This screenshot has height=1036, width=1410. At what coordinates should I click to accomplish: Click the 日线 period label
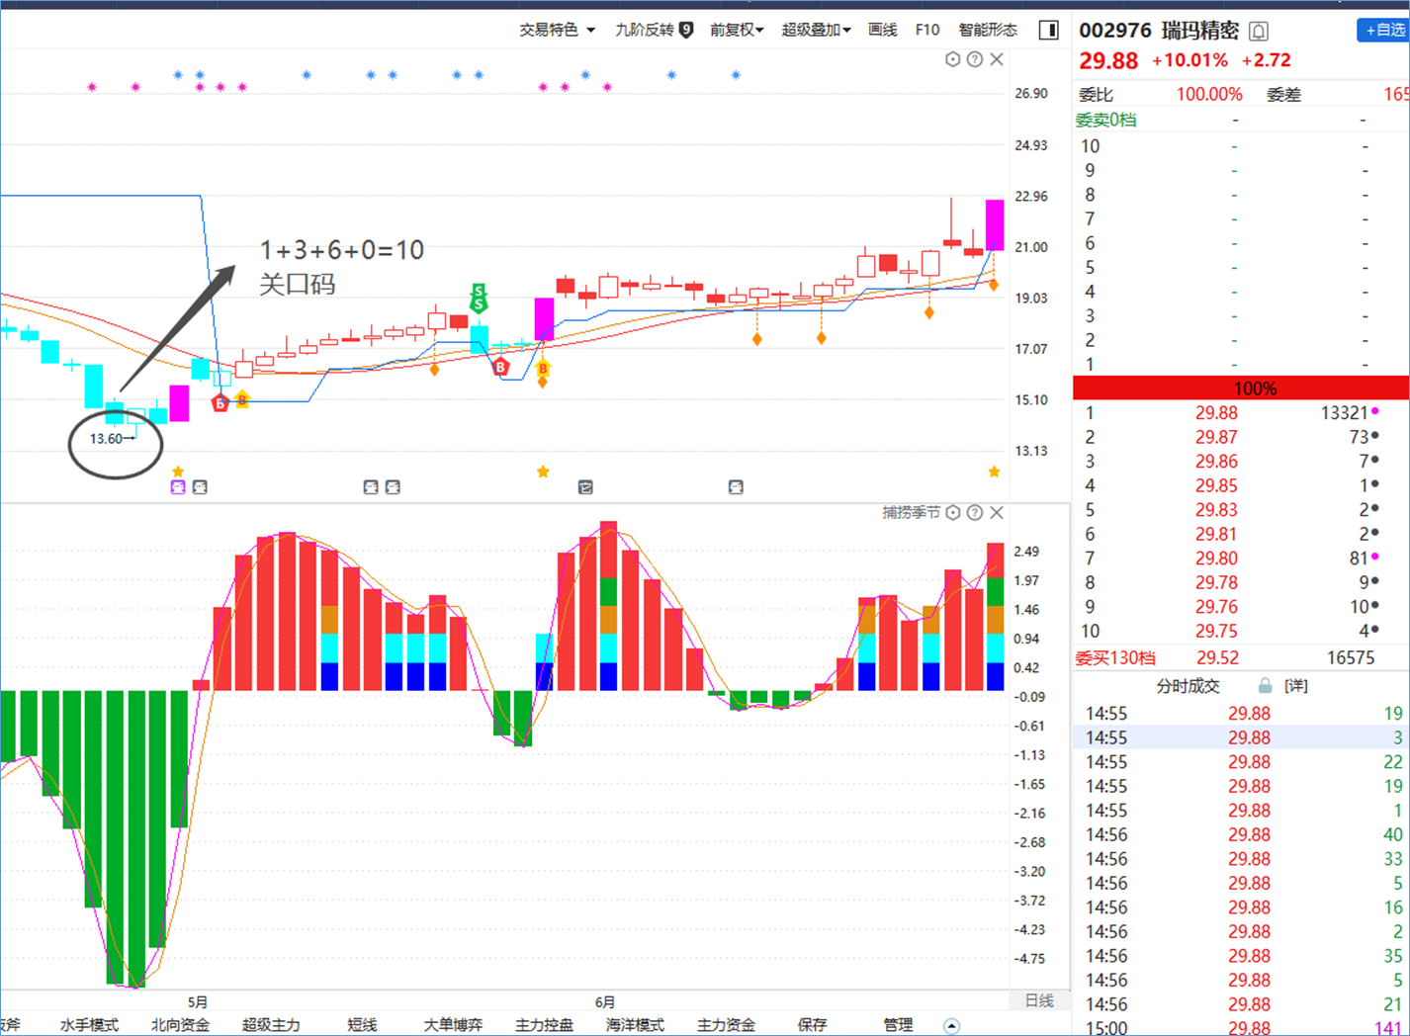[x=1039, y=1000]
